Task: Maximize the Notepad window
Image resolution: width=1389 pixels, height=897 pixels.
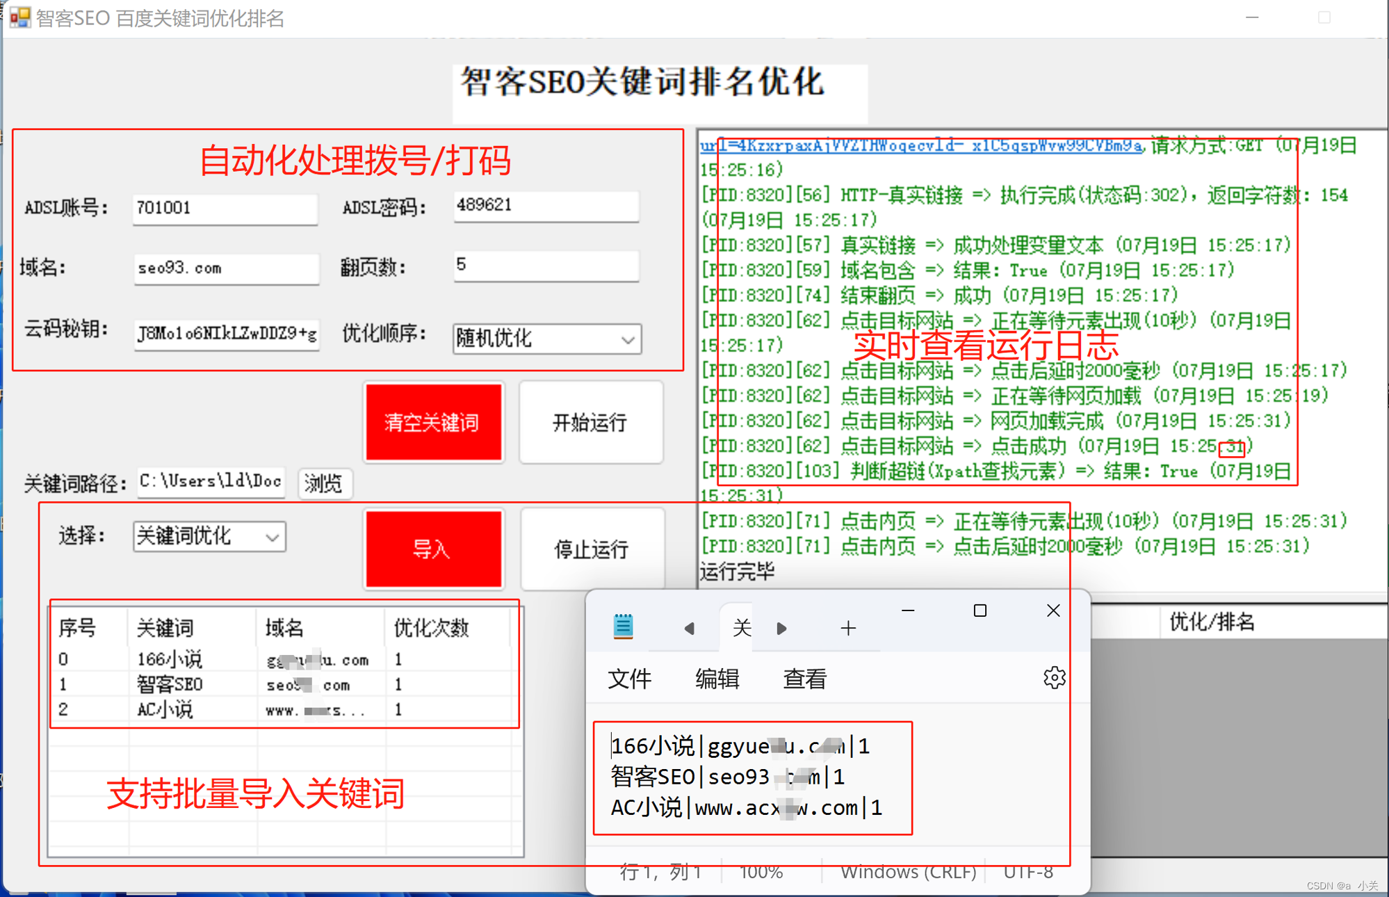Action: [x=980, y=611]
